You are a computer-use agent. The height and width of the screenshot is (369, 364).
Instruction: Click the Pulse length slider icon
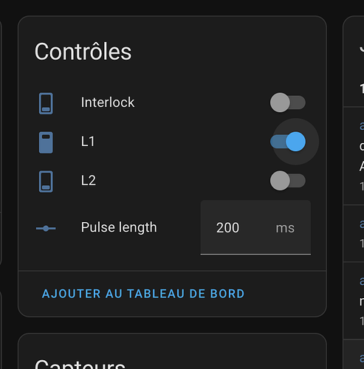pyautogui.click(x=46, y=229)
